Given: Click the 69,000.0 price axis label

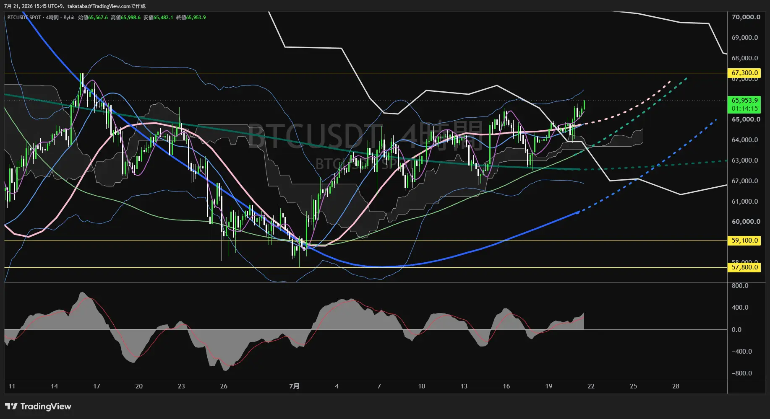Looking at the screenshot, I should pos(744,38).
